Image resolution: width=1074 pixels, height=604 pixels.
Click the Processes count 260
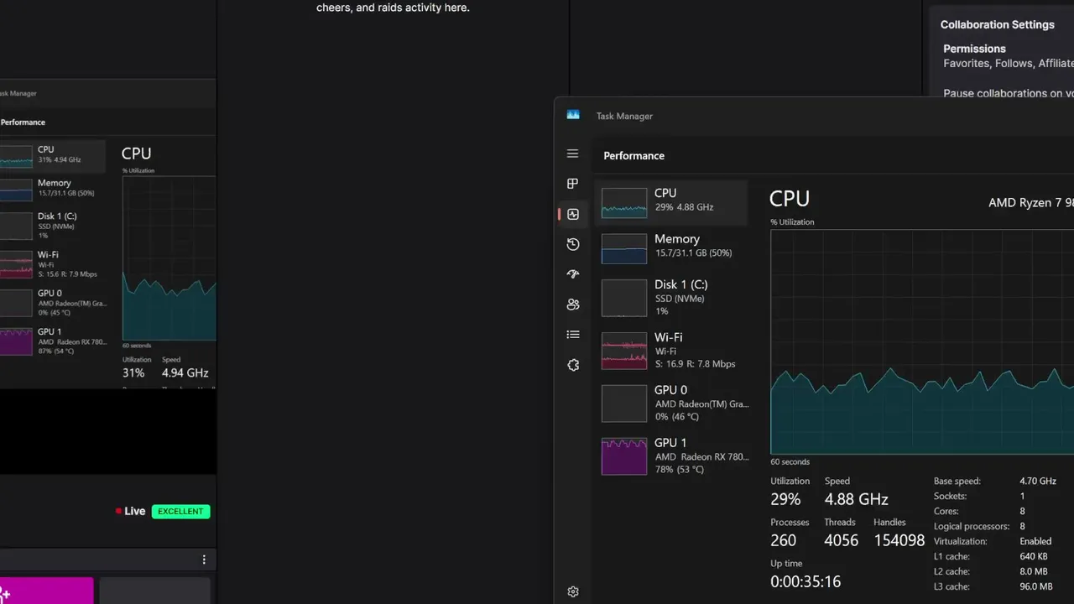(784, 540)
